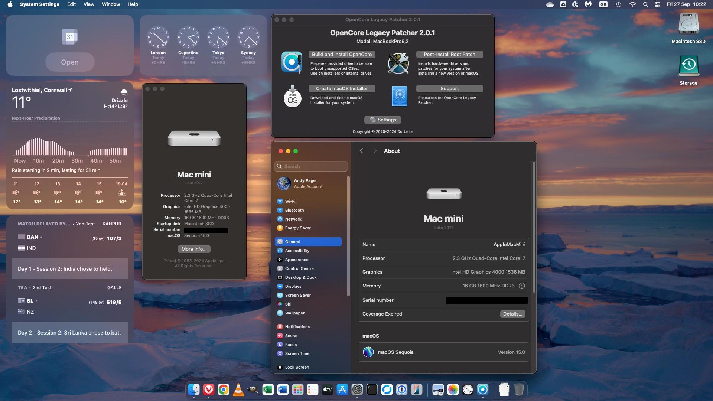Open the View menu
Image resolution: width=713 pixels, height=401 pixels.
pos(89,4)
